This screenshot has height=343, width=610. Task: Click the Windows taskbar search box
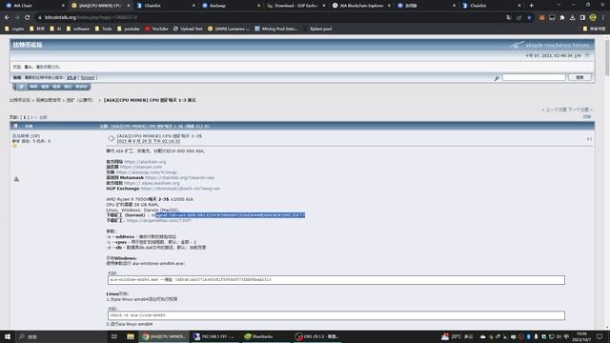[60, 336]
